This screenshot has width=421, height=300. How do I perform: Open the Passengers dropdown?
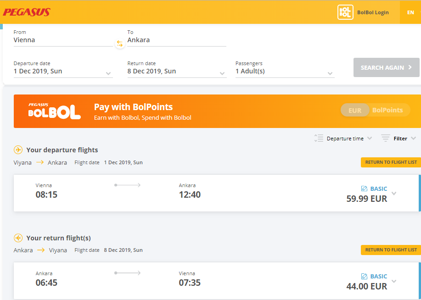point(285,71)
